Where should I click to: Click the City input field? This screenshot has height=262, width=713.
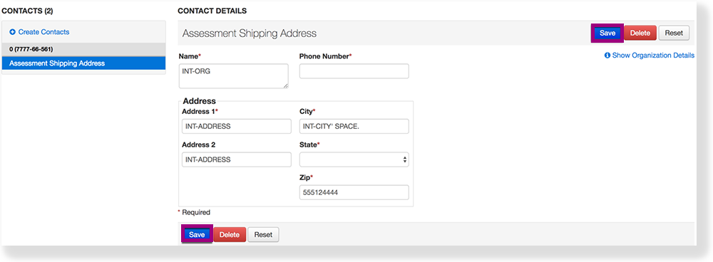tap(354, 127)
